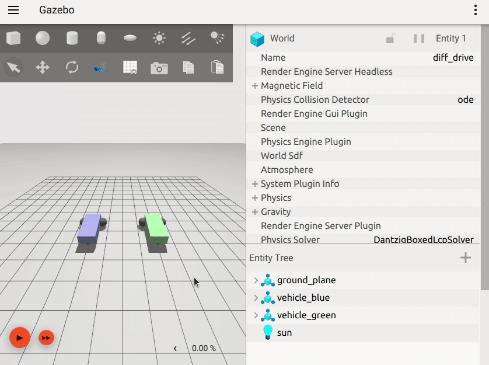Click the World cube icon
This screenshot has width=489, height=365.
pyautogui.click(x=257, y=39)
